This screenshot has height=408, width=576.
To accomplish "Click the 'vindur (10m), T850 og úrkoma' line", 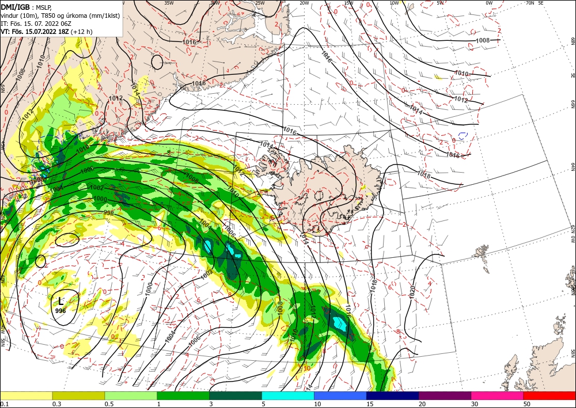I will pyautogui.click(x=60, y=16).
